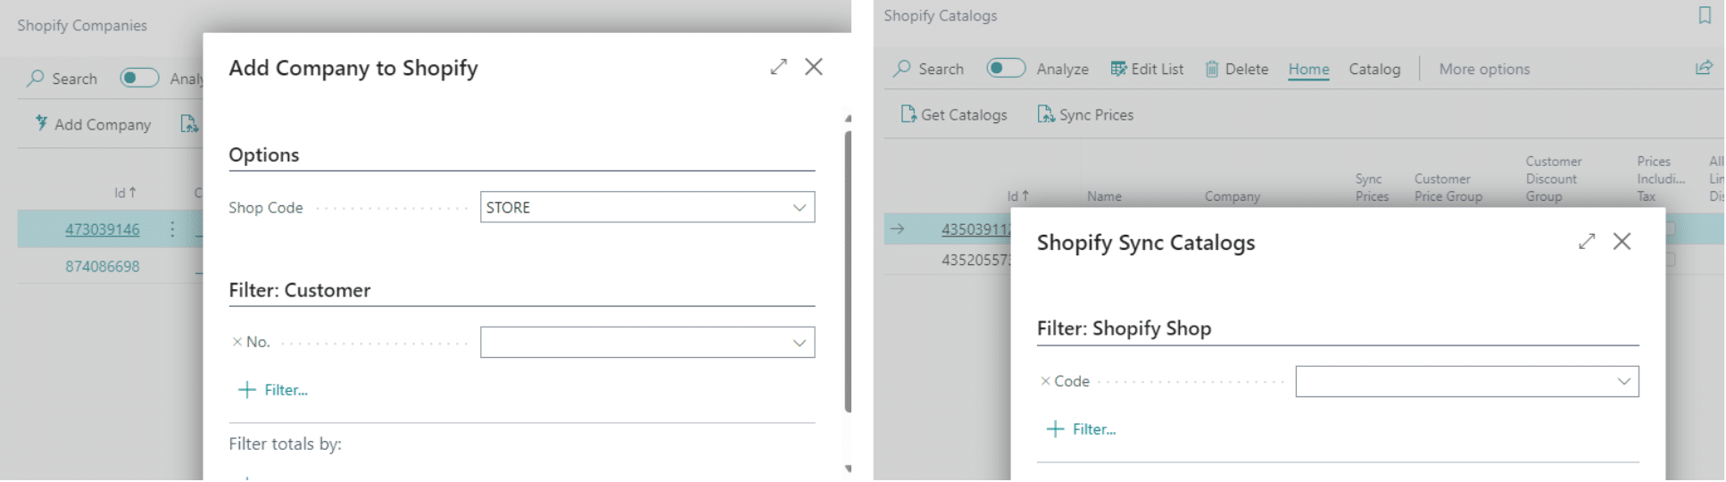Select first catalog row arrow indicator
1726x482 pixels.
tap(898, 229)
